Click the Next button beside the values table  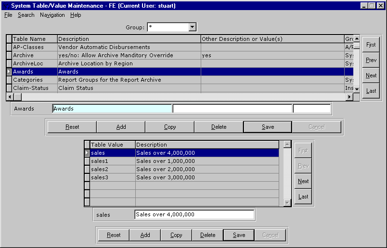pyautogui.click(x=303, y=181)
